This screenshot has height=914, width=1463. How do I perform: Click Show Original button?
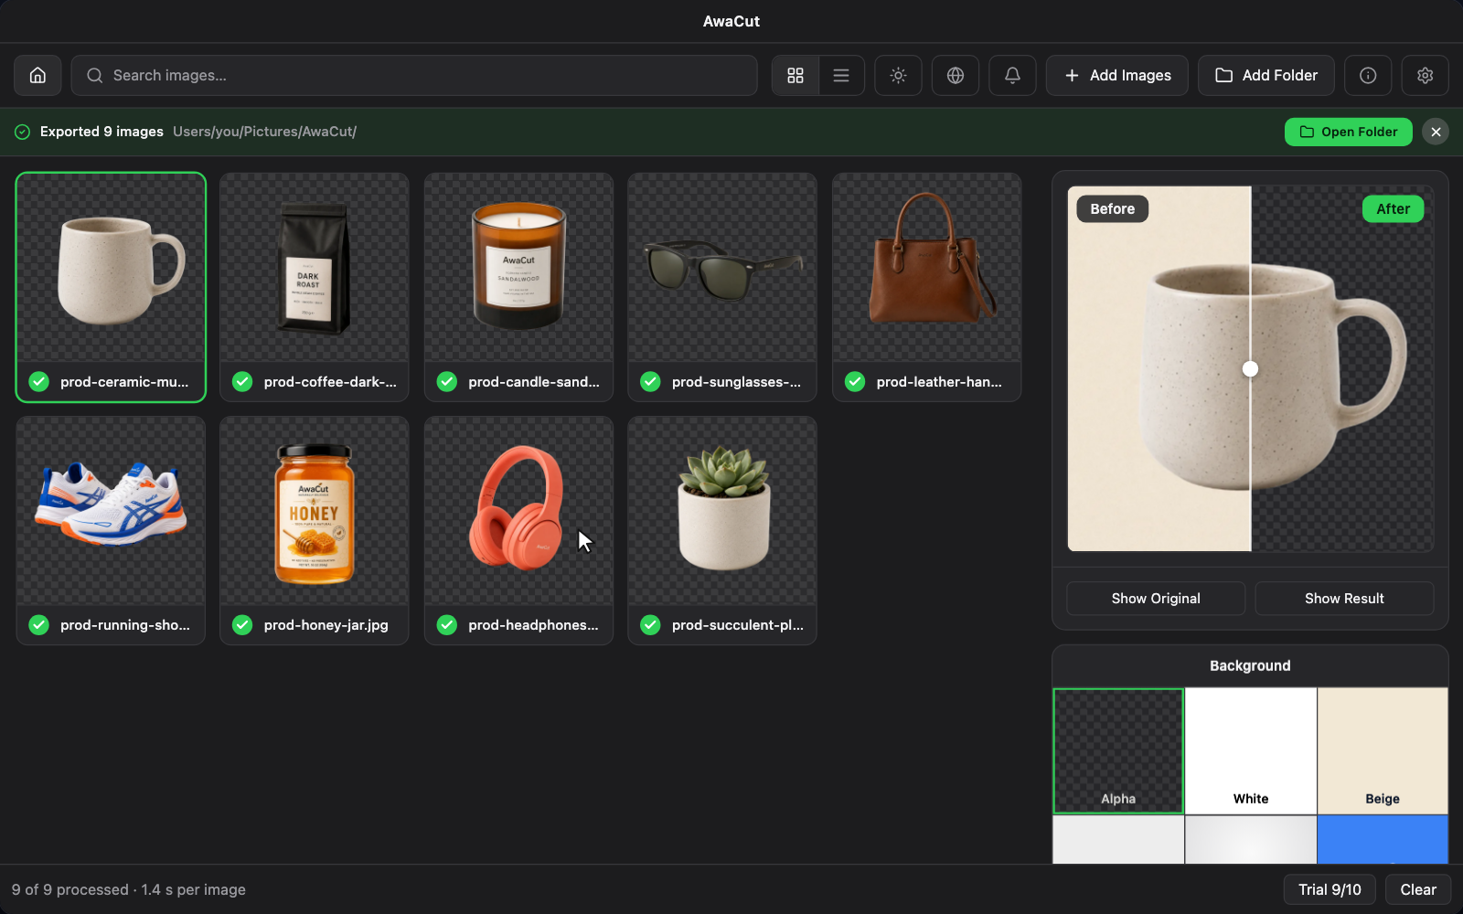click(1156, 598)
